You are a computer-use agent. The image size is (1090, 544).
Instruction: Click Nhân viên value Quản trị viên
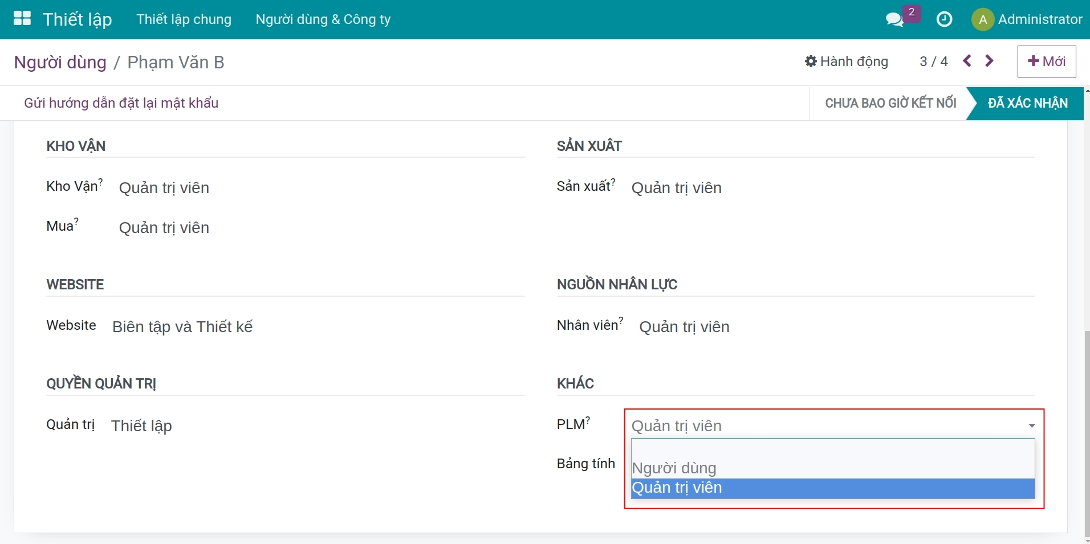(x=684, y=327)
